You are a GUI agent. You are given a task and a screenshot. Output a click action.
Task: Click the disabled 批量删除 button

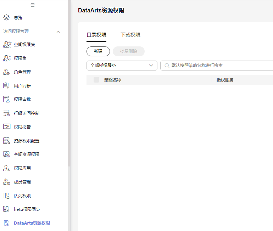point(129,51)
